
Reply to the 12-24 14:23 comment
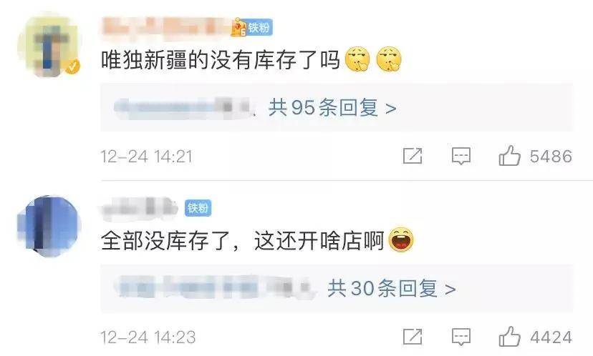click(x=461, y=337)
